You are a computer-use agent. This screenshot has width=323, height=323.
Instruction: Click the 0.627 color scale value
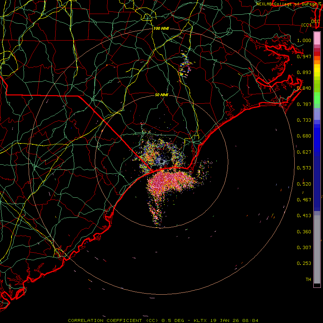[x=304, y=152]
